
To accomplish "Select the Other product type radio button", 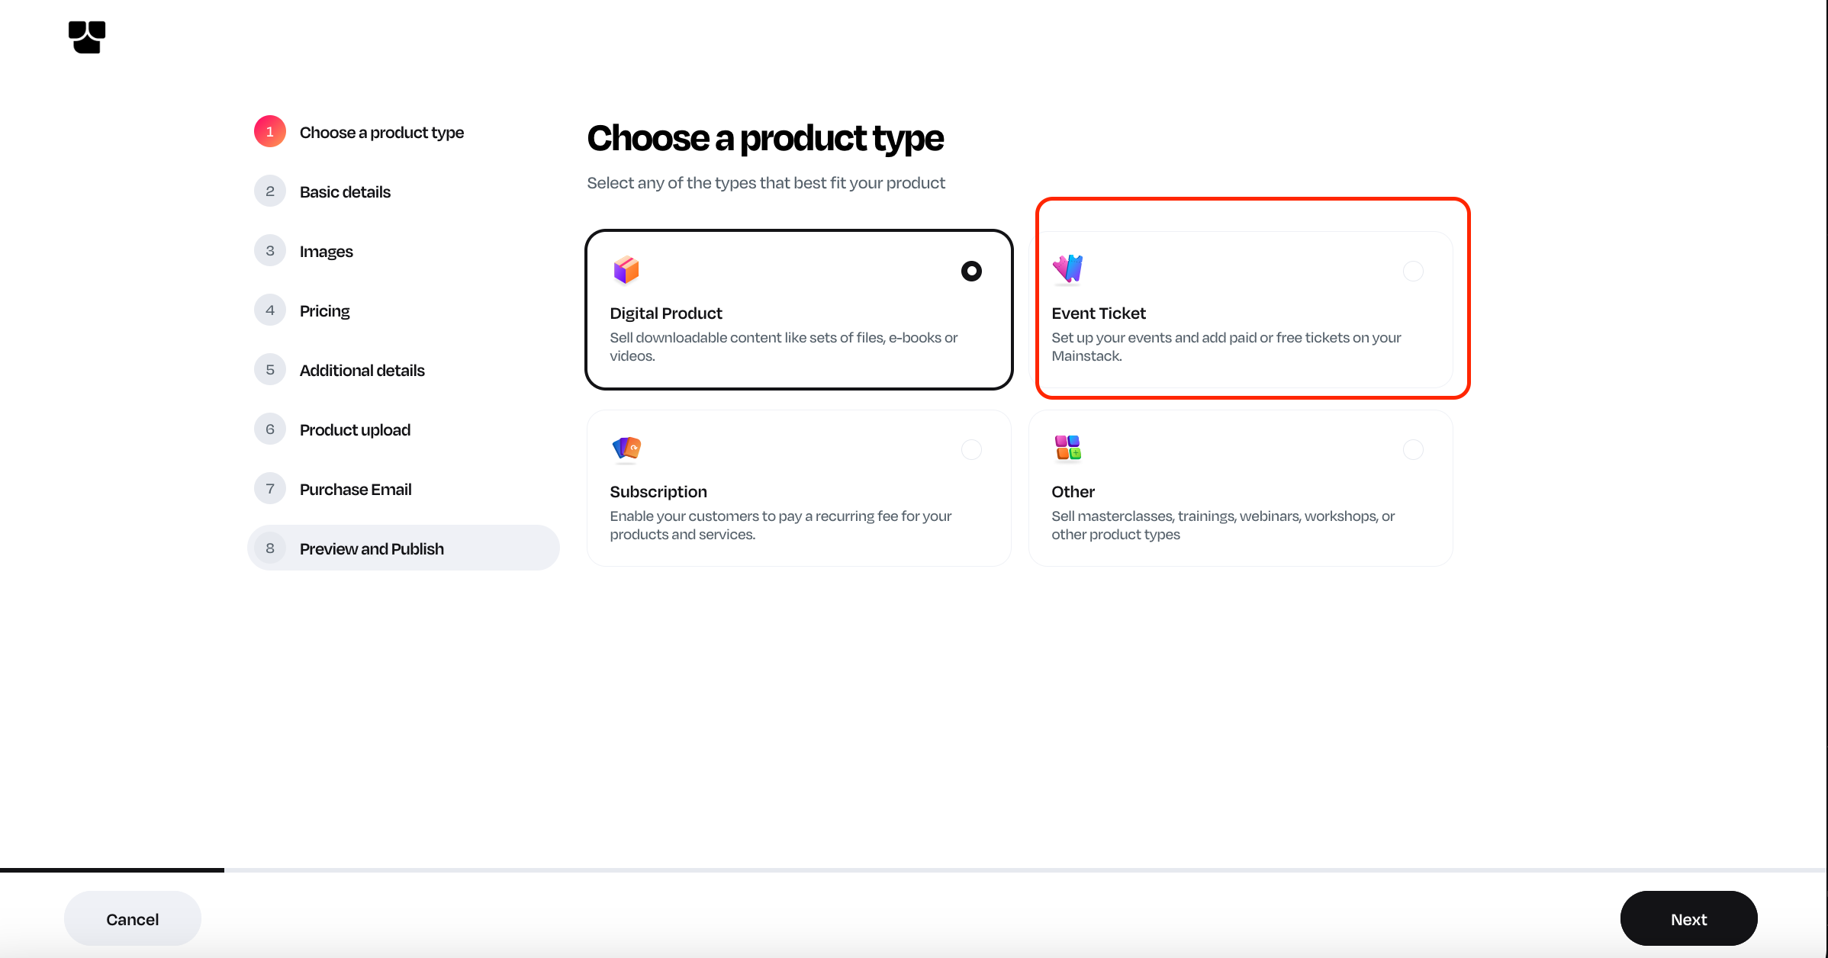I will pyautogui.click(x=1413, y=449).
